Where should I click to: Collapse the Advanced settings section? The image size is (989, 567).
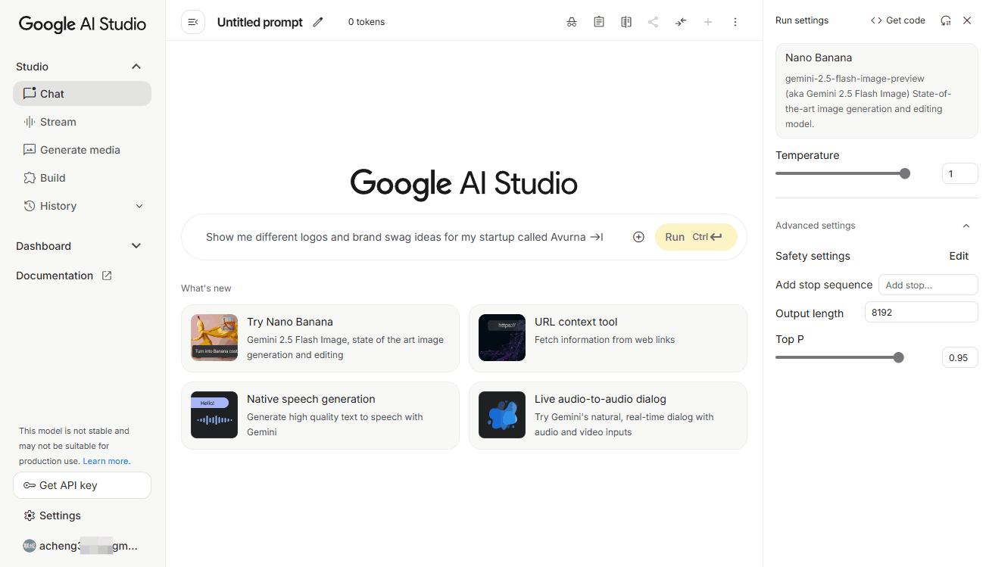966,226
